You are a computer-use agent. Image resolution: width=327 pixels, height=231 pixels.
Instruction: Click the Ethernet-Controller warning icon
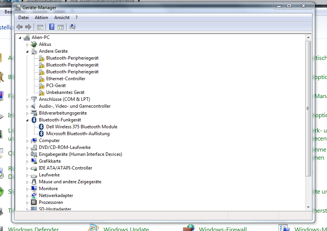coord(42,79)
